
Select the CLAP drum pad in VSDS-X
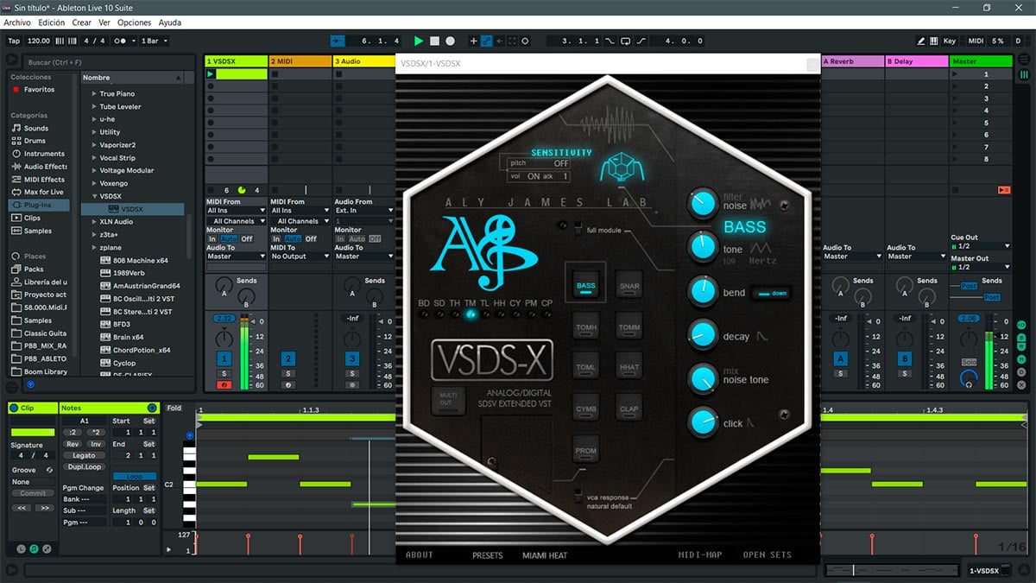pos(629,408)
